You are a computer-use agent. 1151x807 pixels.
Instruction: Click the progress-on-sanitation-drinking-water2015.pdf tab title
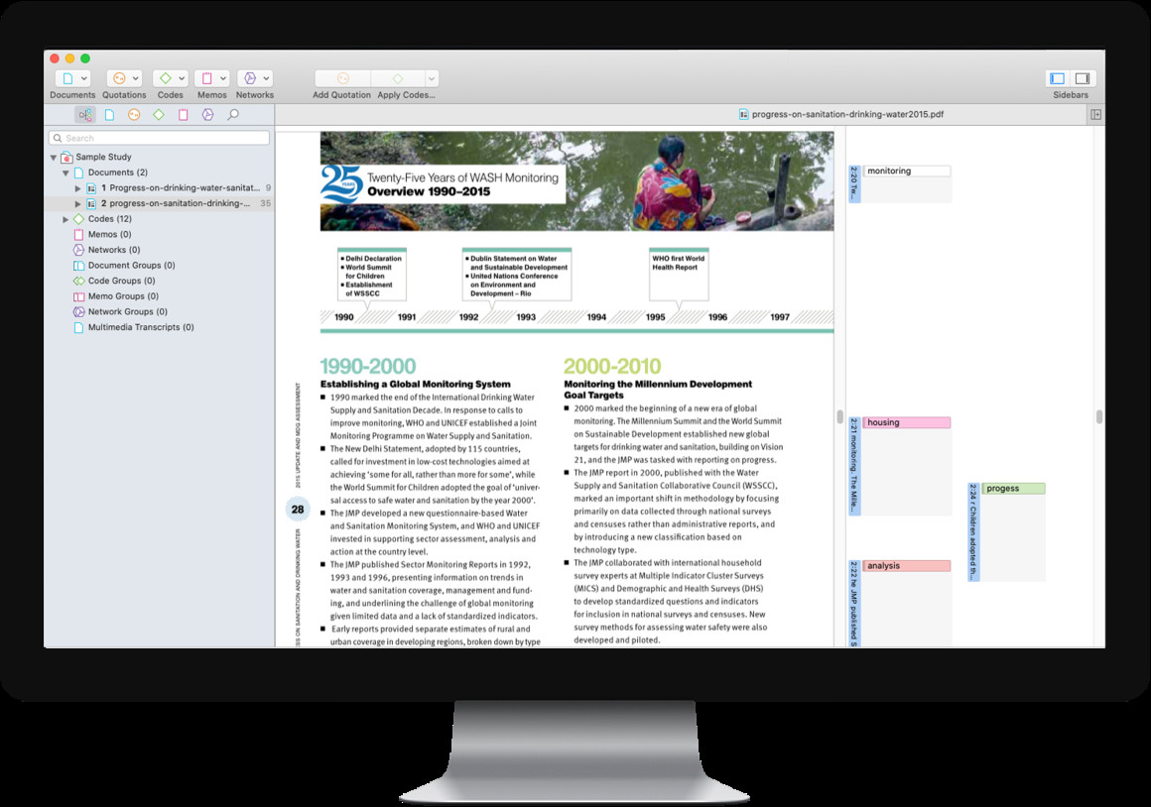847,114
